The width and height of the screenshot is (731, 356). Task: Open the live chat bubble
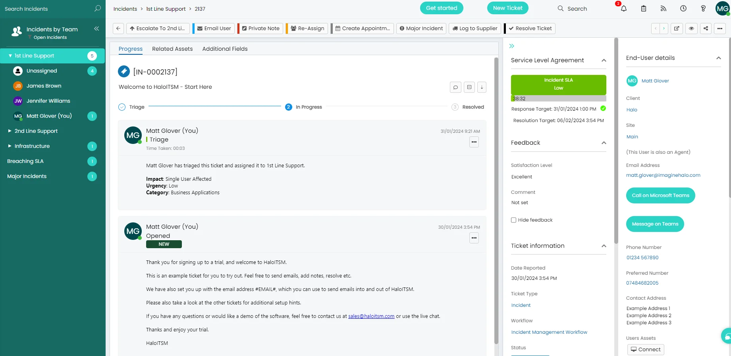click(x=727, y=337)
